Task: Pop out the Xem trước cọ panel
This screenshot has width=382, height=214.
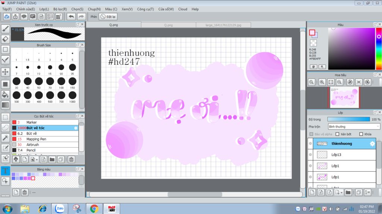Action: pos(78,25)
